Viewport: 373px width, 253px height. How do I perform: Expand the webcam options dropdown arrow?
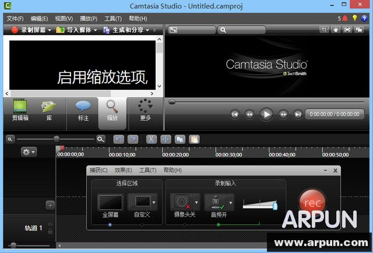[196, 202]
